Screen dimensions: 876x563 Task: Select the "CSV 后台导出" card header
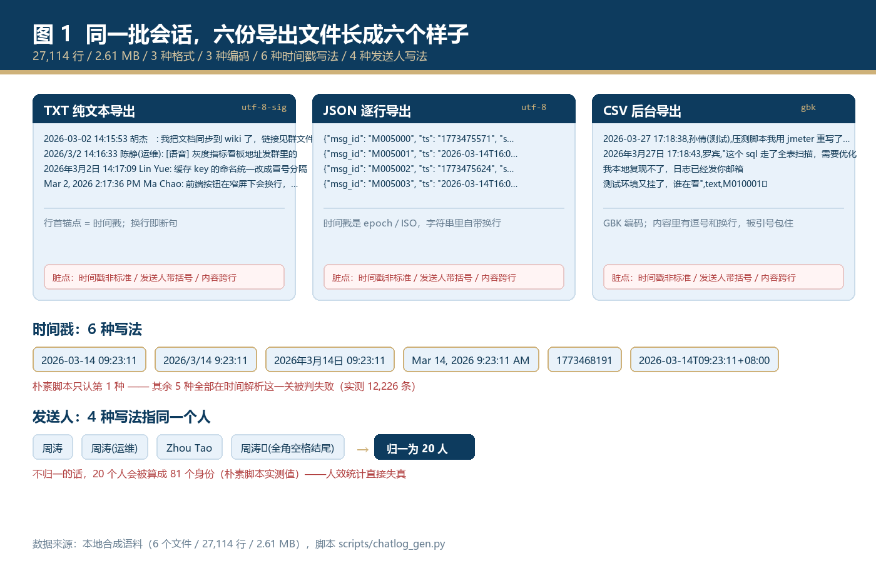(x=723, y=109)
